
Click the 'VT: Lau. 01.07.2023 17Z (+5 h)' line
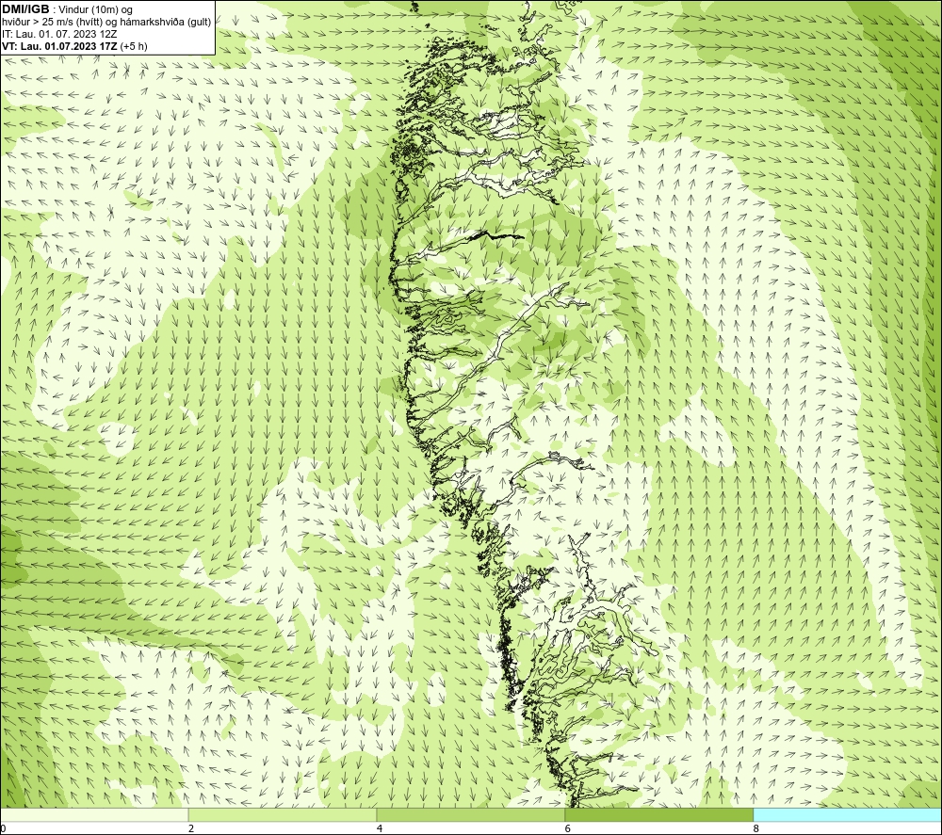pyautogui.click(x=74, y=45)
